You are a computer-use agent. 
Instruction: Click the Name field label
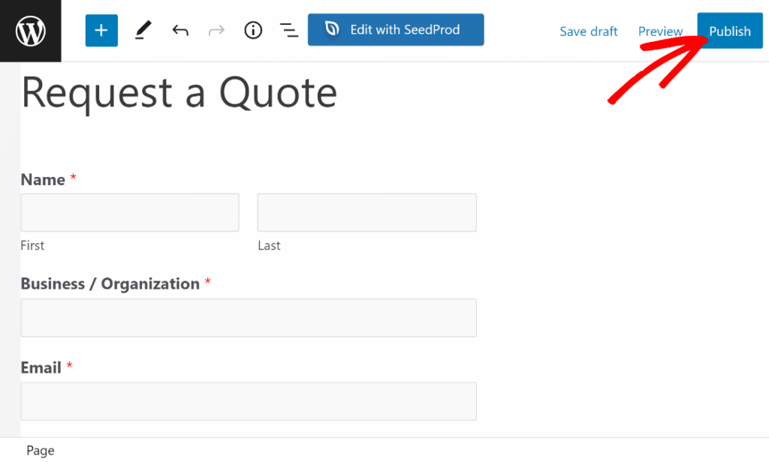(x=43, y=180)
